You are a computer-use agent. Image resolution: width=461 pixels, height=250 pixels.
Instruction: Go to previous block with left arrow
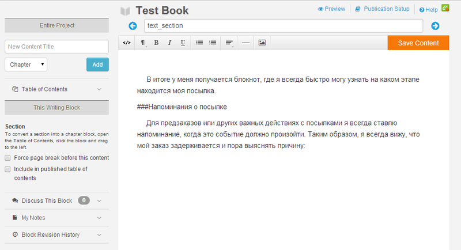click(133, 26)
